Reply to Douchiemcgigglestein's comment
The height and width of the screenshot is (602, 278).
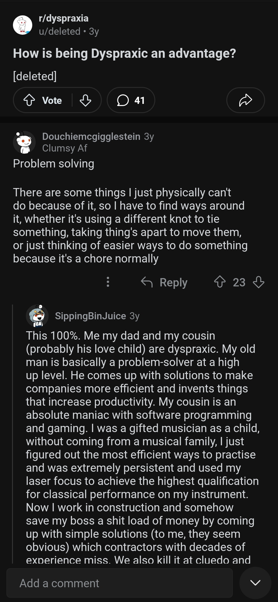173,282
